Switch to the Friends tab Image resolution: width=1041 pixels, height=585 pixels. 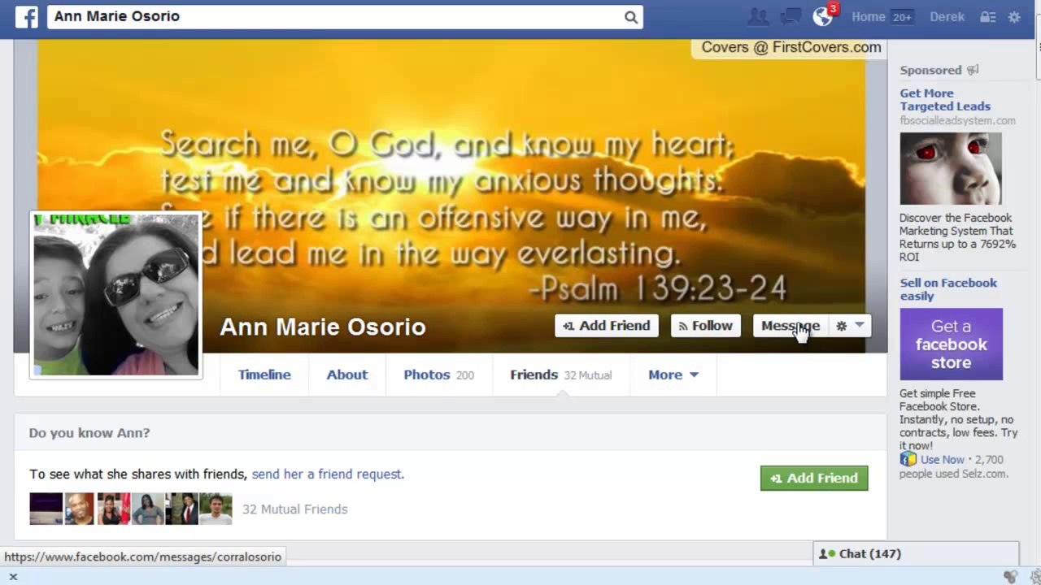560,375
